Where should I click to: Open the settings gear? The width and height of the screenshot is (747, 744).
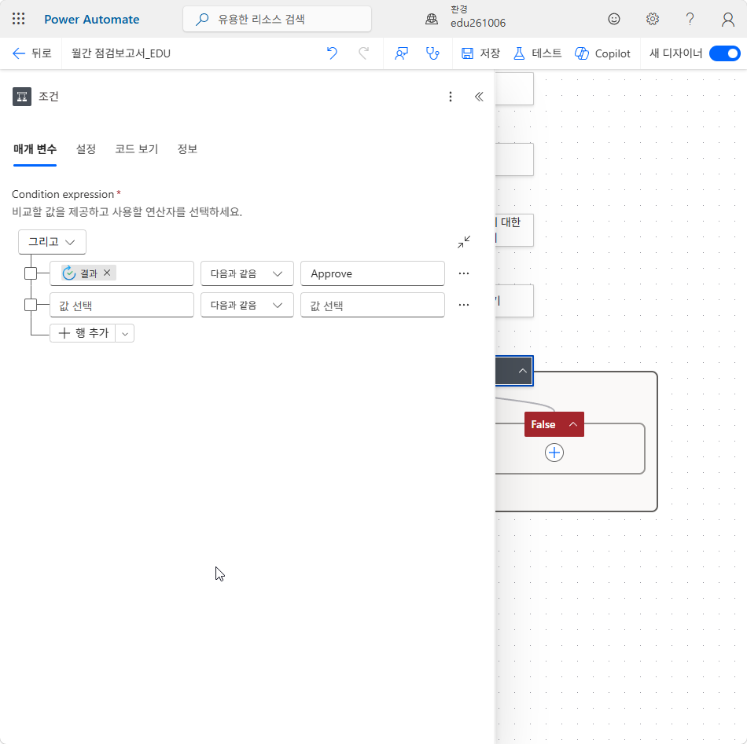[652, 19]
